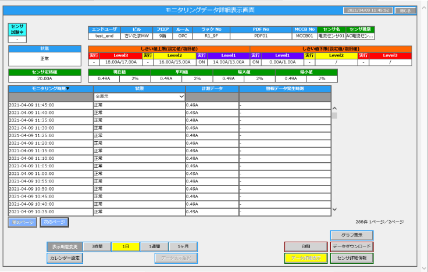Screen dimensions: 428x272
Task: Select the 1週間 display period
Action: pos(154,246)
